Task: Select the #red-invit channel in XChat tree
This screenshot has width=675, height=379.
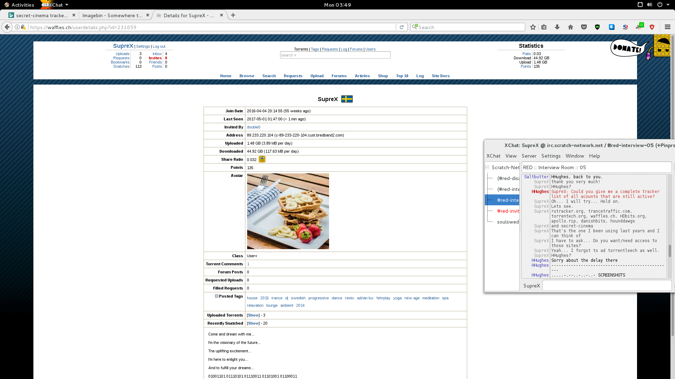Action: [508, 211]
